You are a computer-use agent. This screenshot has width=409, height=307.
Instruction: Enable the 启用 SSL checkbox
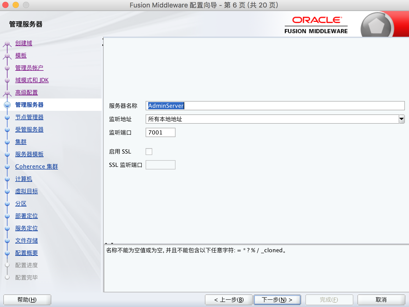point(149,152)
